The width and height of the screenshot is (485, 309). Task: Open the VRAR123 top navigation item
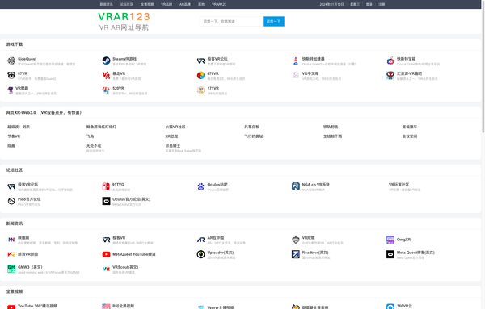219,4
